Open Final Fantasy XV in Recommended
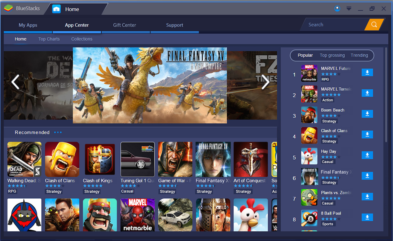This screenshot has width=393, height=241. [213, 159]
